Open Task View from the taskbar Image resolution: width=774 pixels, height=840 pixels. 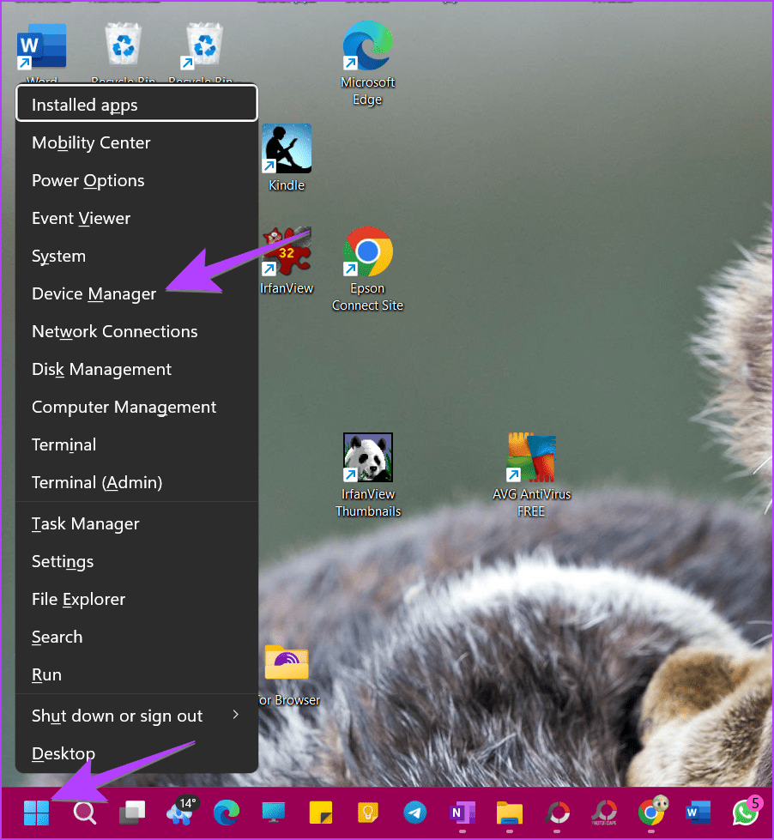coord(132,812)
